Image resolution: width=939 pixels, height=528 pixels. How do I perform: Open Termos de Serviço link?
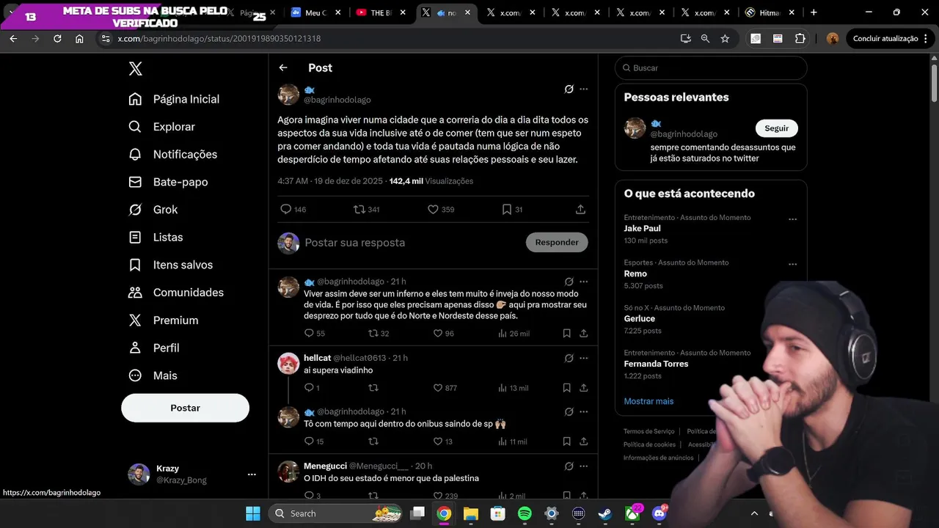[648, 431]
